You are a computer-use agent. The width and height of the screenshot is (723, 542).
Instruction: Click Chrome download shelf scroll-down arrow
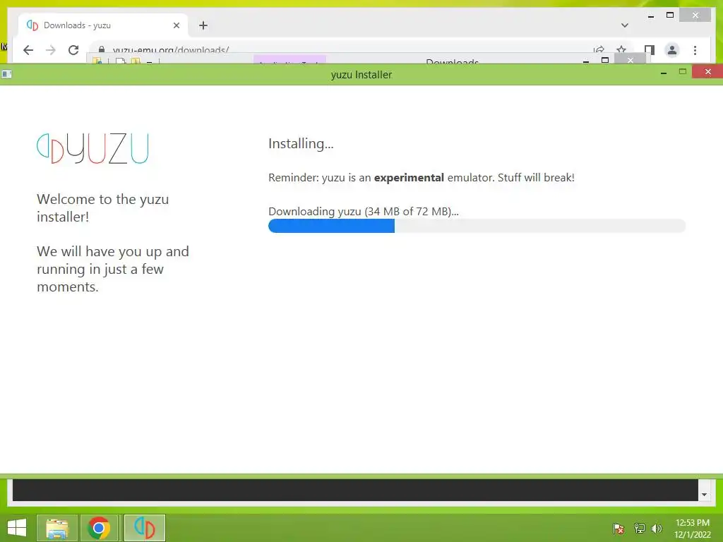(704, 495)
